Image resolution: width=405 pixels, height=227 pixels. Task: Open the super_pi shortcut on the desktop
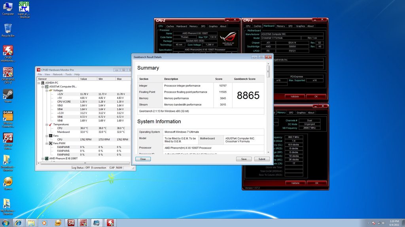coord(24,10)
